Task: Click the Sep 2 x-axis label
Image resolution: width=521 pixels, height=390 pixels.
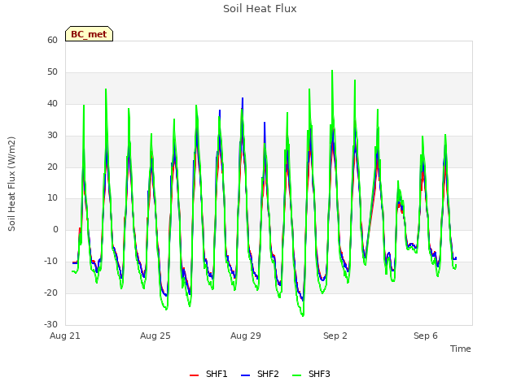Action: point(335,336)
